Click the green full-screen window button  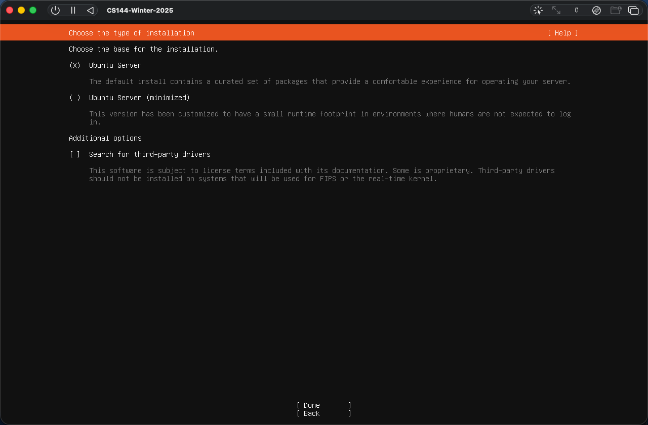tap(33, 10)
